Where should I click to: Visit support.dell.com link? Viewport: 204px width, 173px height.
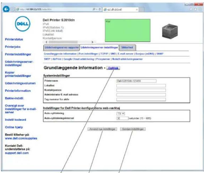point(17,153)
